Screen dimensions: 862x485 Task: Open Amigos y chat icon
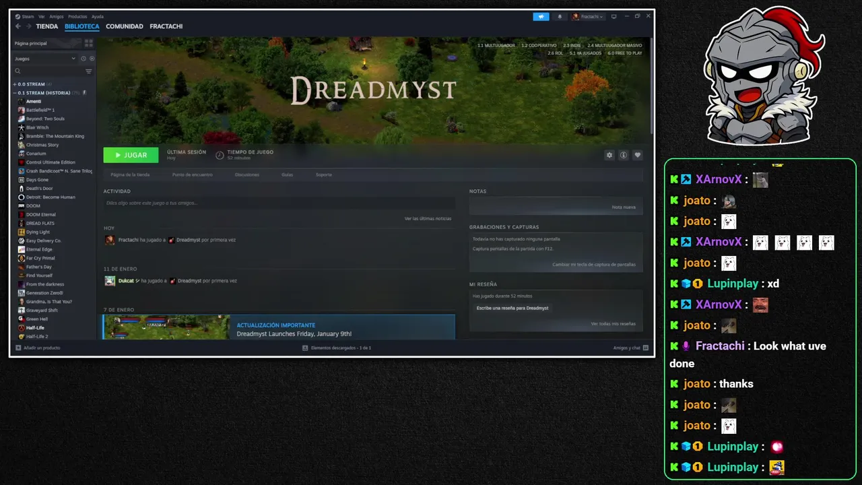(645, 348)
